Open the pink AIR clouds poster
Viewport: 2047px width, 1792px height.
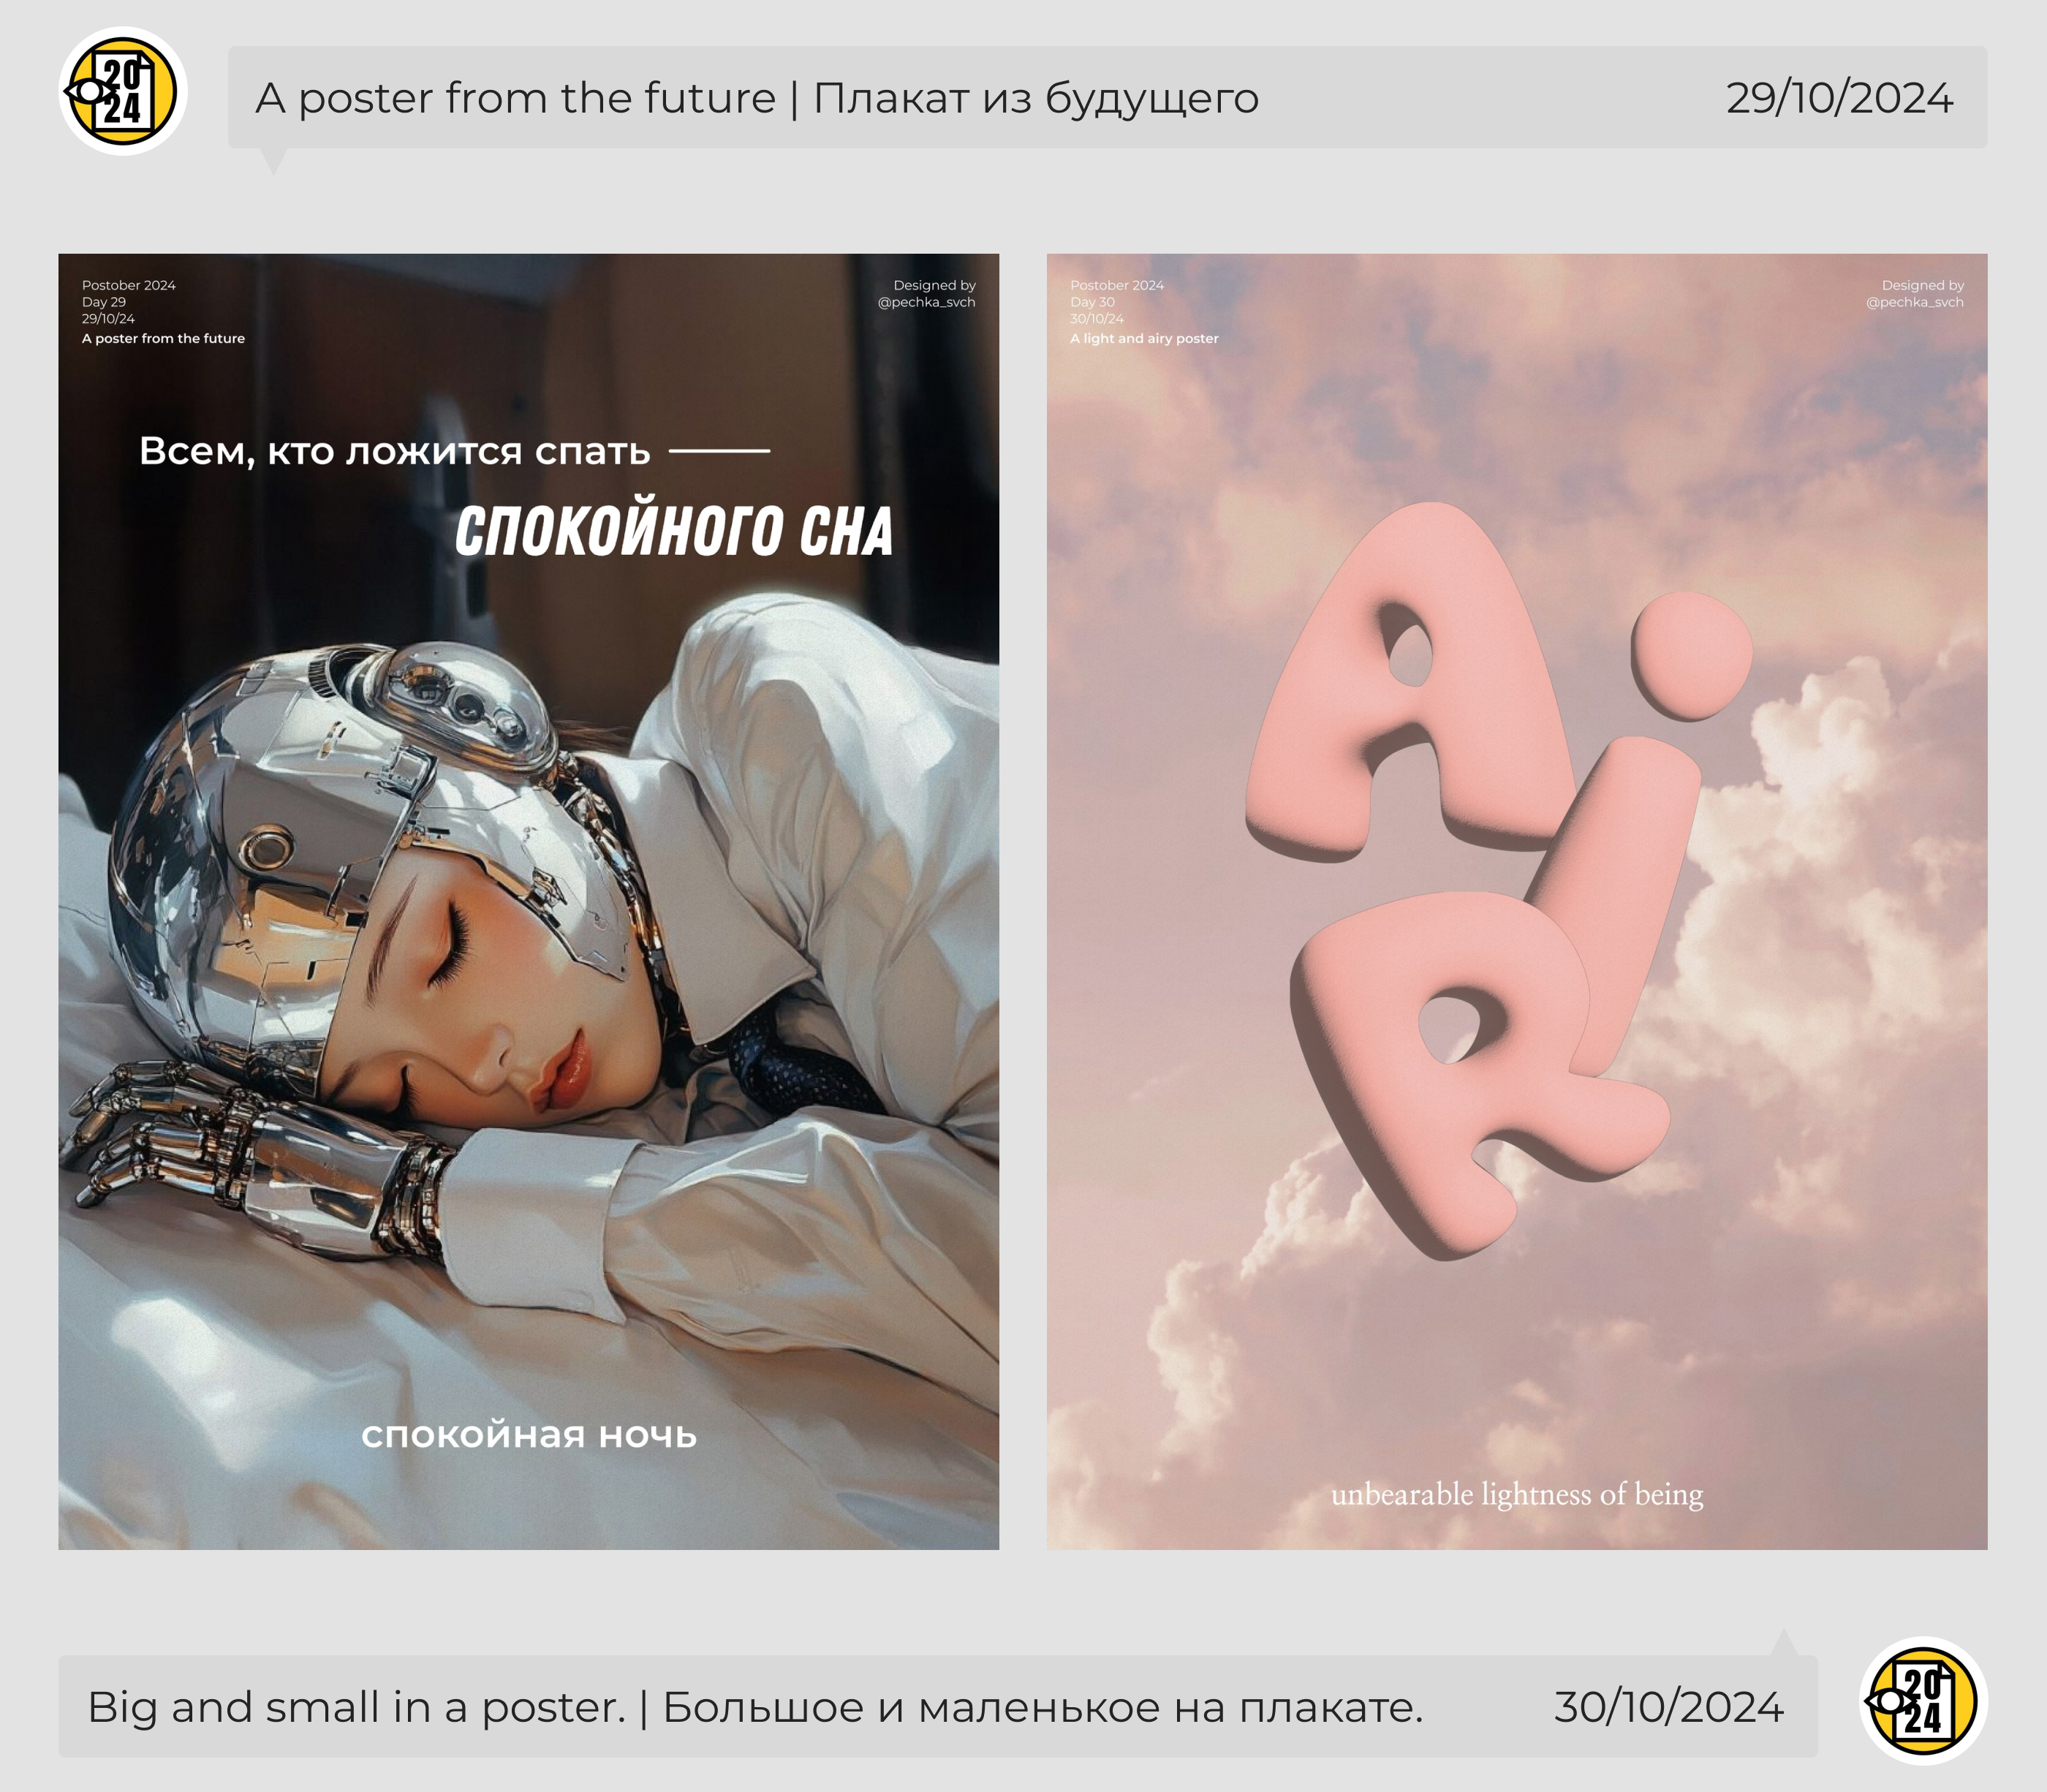pos(1516,901)
